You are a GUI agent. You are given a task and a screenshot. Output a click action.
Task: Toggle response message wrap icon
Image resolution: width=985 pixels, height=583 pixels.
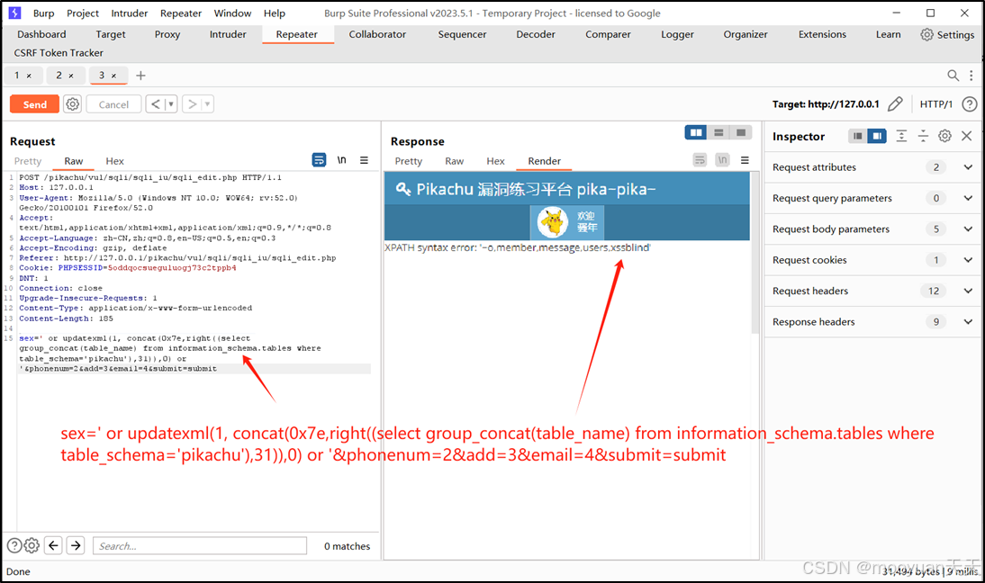coord(700,160)
